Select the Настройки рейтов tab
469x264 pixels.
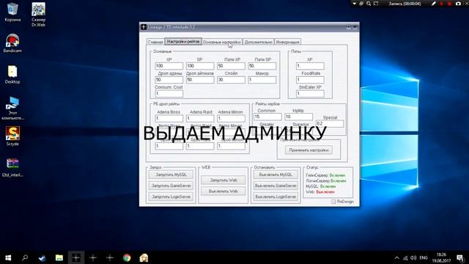click(x=183, y=41)
